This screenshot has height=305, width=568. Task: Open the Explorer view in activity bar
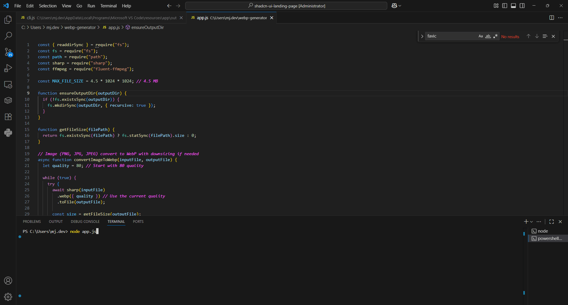coord(8,20)
